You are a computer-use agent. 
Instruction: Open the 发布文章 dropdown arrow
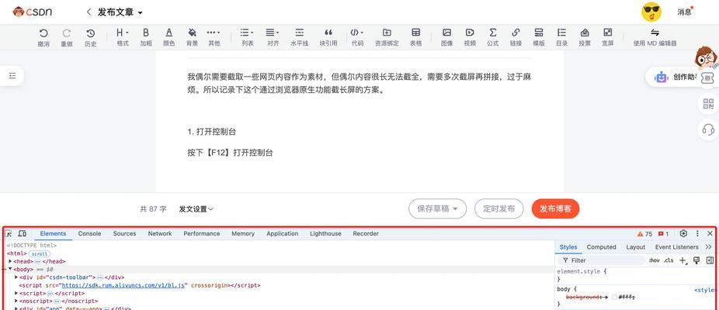pos(140,13)
